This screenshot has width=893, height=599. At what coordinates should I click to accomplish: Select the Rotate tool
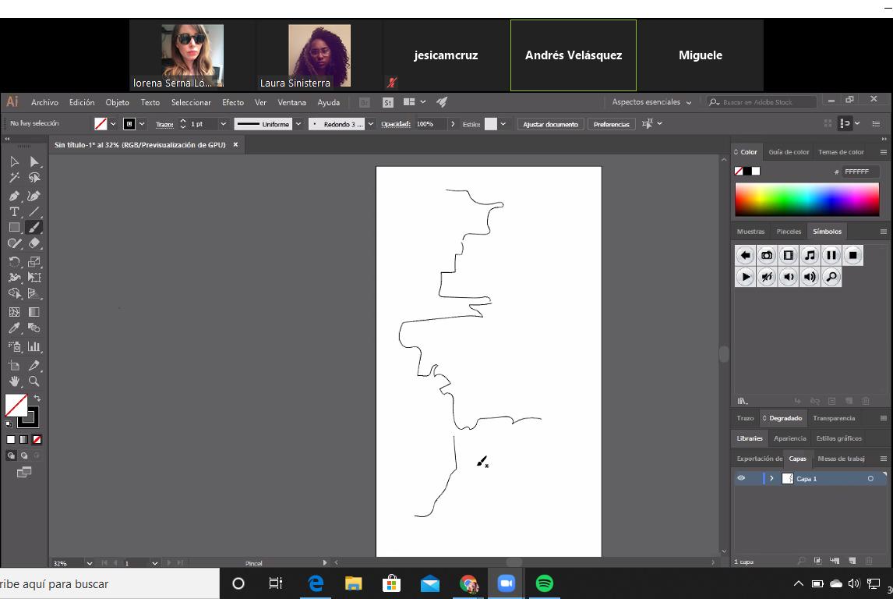click(x=14, y=261)
